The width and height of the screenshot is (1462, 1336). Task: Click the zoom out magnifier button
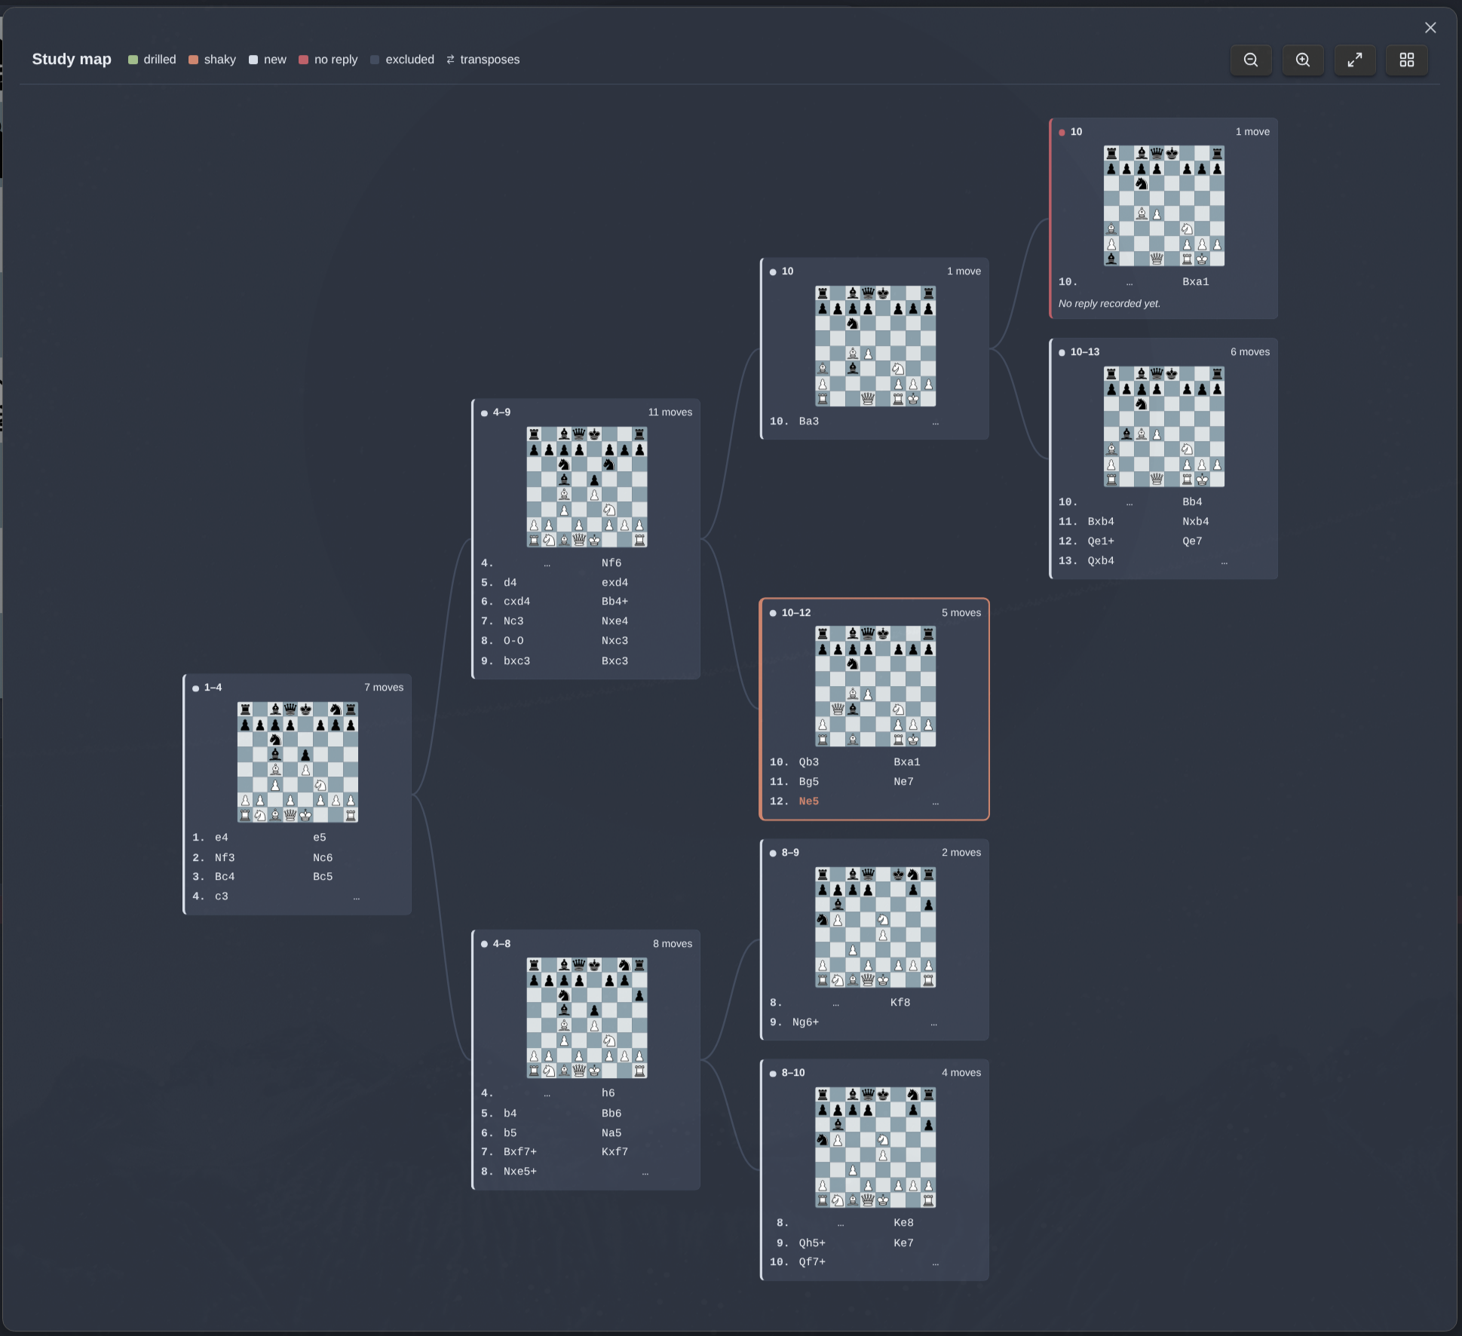tap(1251, 60)
